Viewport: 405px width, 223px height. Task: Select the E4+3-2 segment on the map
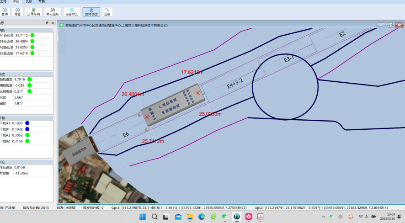pos(235,83)
